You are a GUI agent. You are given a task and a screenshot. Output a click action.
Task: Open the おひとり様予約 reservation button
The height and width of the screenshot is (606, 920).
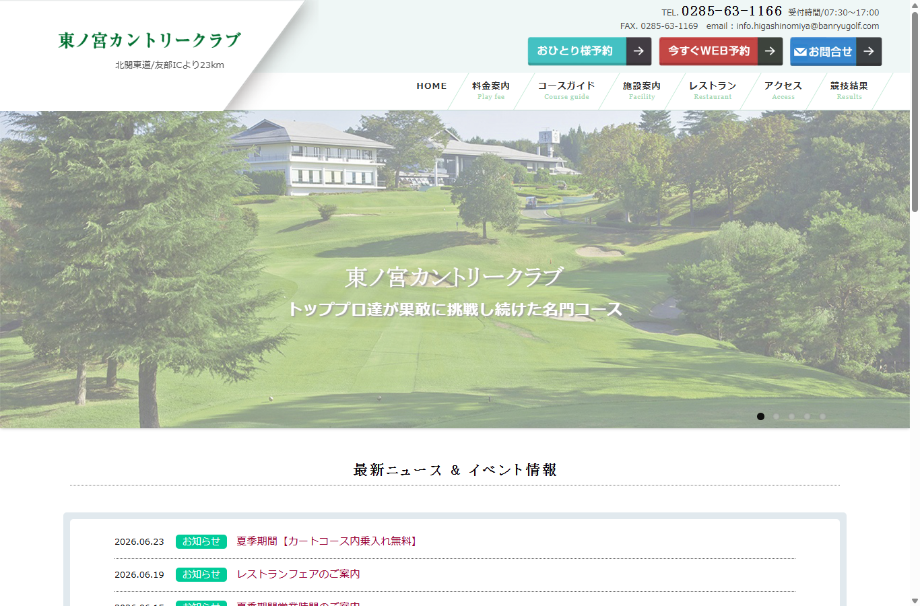589,51
